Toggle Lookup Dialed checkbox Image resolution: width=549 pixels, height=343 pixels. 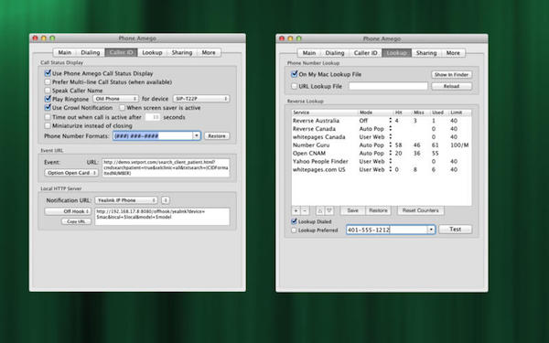click(x=294, y=221)
